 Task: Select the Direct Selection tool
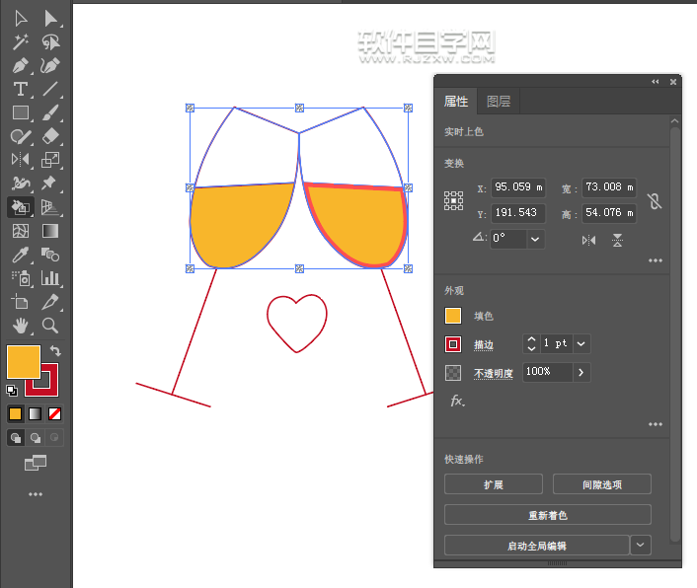point(50,19)
